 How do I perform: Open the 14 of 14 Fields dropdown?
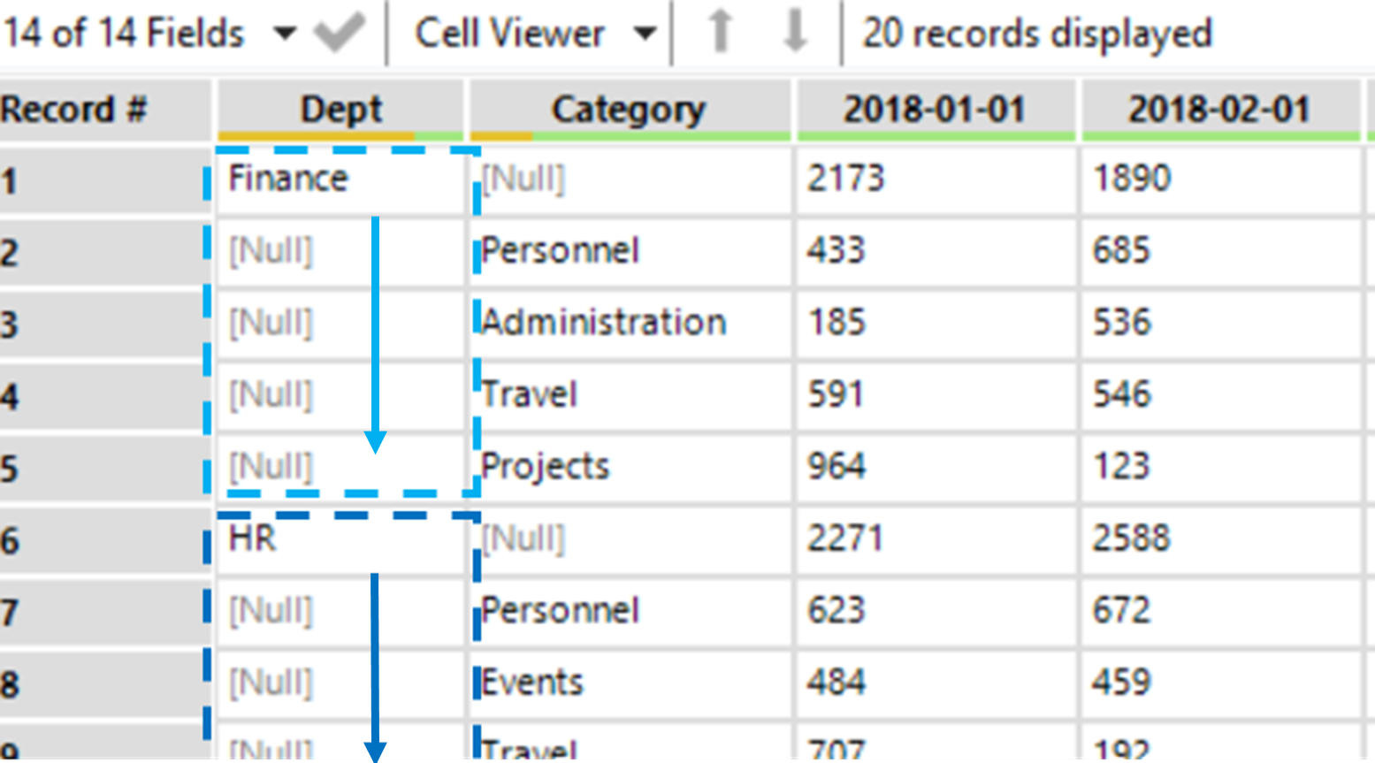pyautogui.click(x=284, y=34)
